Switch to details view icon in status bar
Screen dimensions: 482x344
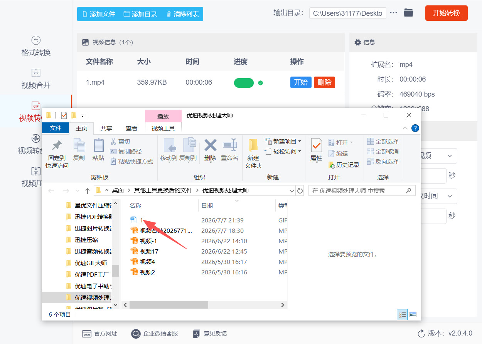pyautogui.click(x=403, y=315)
